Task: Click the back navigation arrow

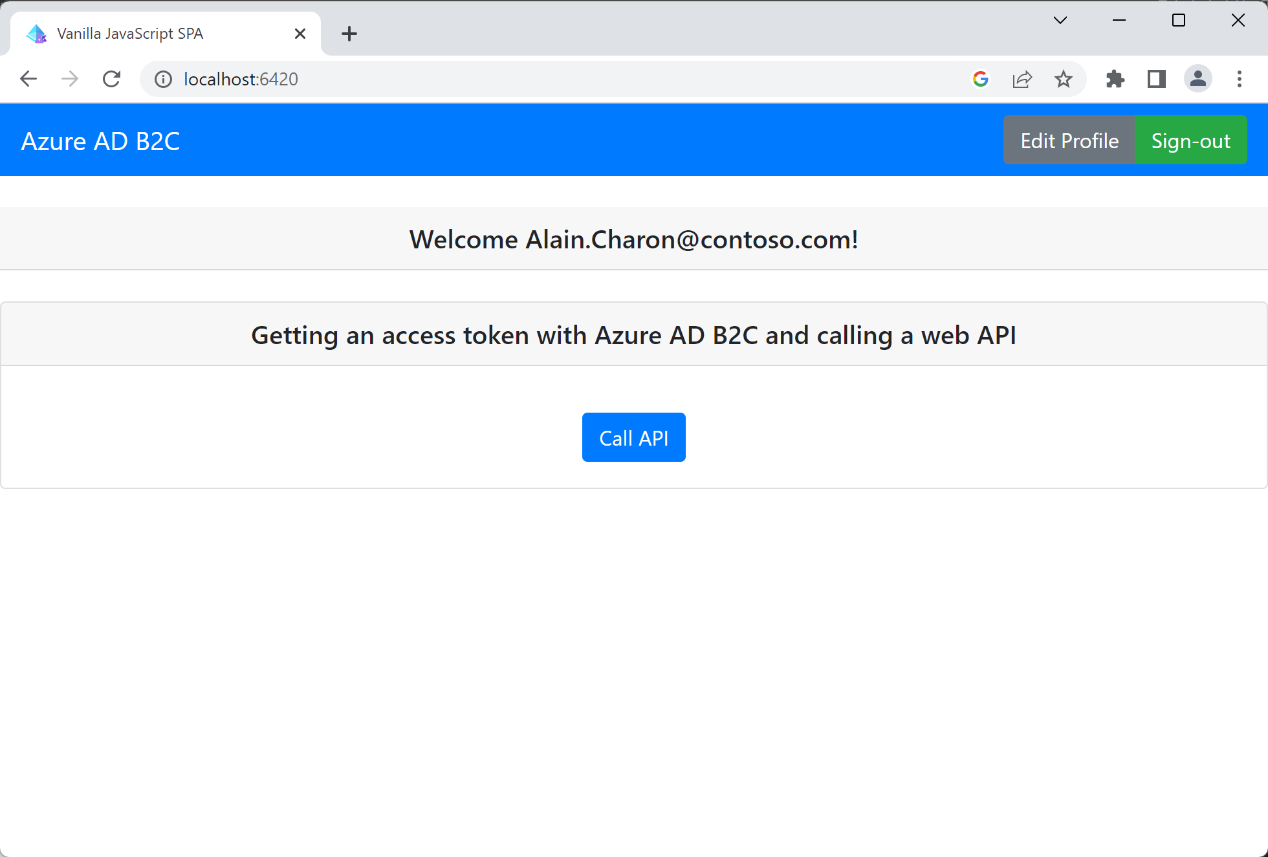Action: click(28, 80)
